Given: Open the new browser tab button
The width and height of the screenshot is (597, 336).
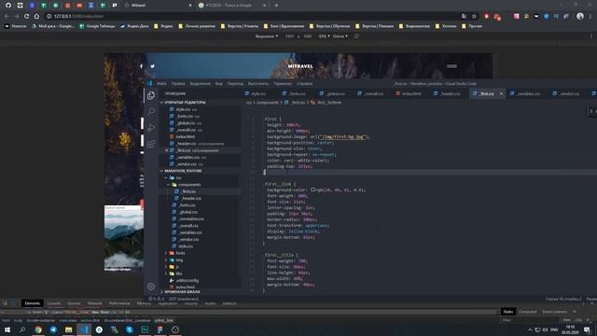Looking at the screenshot, I should [276, 6].
